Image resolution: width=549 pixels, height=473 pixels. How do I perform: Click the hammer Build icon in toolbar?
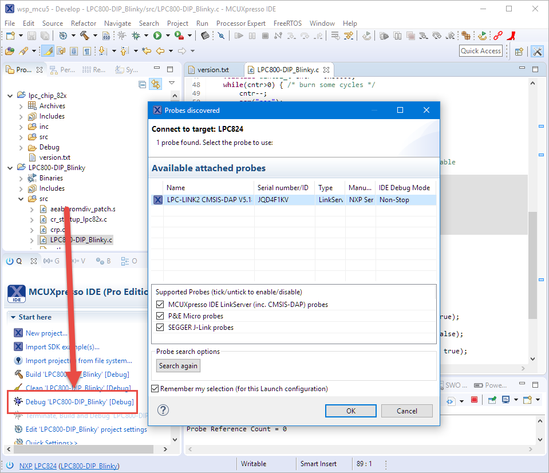tap(84, 36)
